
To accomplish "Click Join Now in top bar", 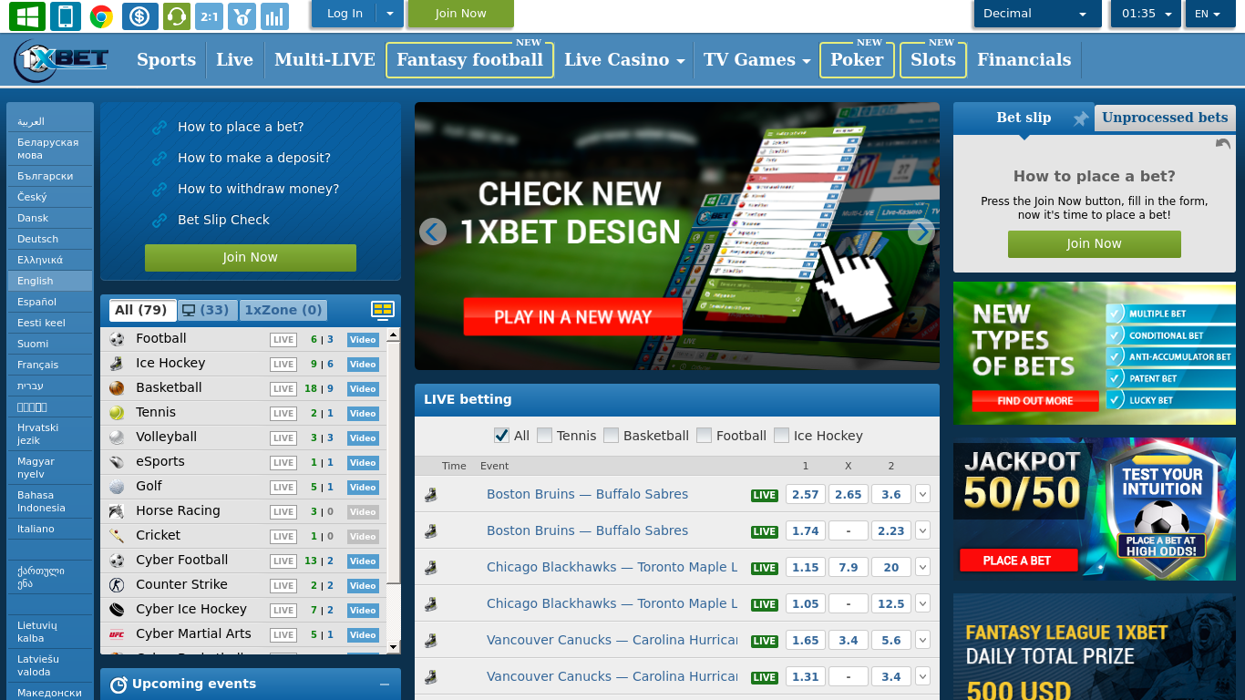I will (x=460, y=14).
